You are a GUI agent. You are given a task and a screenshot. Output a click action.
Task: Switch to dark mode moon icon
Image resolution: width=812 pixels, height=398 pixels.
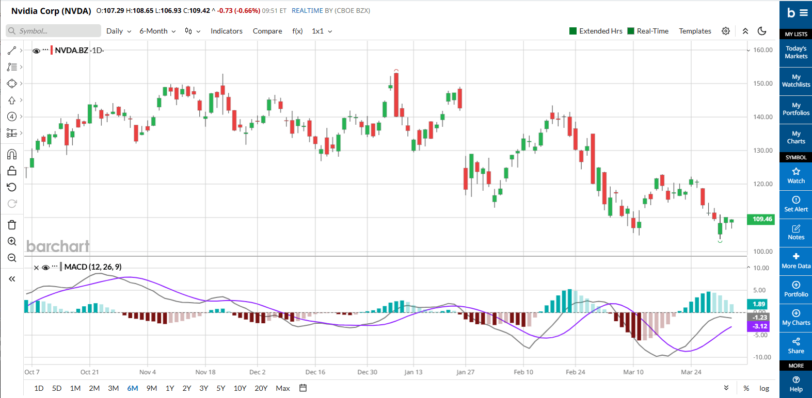(x=762, y=31)
